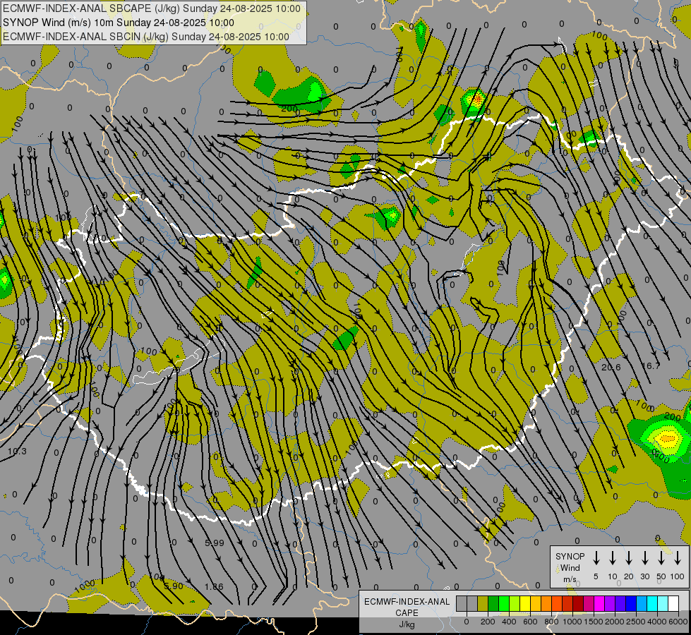This screenshot has height=635, width=691.
Task: Pick the white CAPE legend swatch
Action: click(x=673, y=603)
